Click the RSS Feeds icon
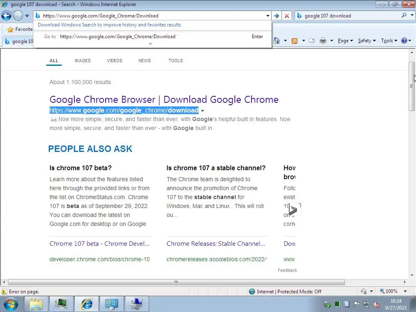Image resolution: width=416 pixels, height=312 pixels. (x=295, y=41)
